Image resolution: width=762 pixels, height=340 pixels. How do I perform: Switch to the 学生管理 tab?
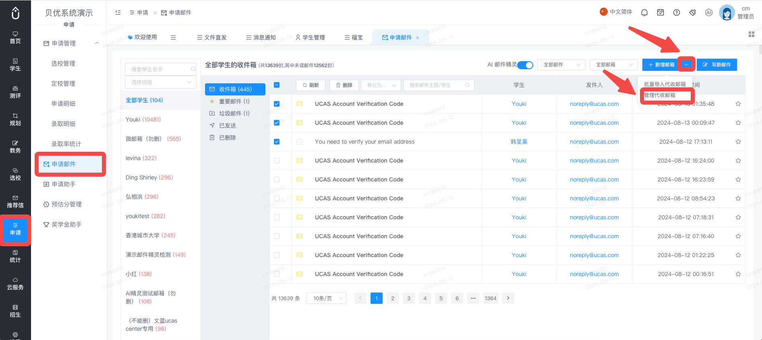coord(310,37)
